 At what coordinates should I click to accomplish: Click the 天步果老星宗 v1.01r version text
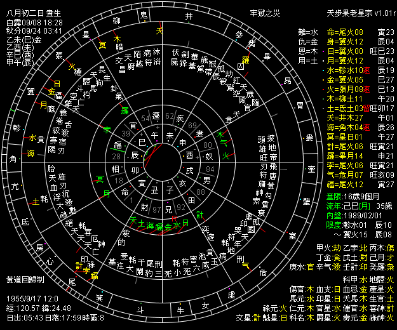(361, 13)
